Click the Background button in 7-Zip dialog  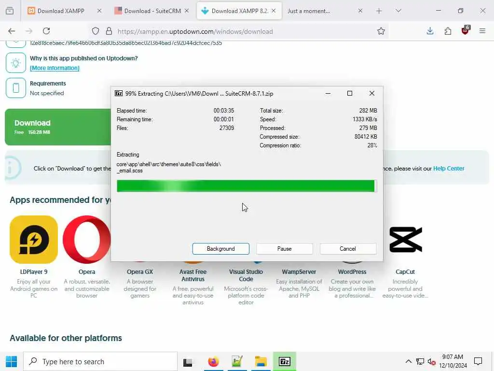[x=220, y=249]
